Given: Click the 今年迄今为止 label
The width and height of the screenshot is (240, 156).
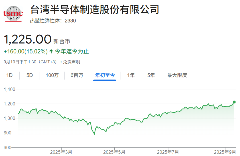Looking at the screenshot, I should click(72, 51).
